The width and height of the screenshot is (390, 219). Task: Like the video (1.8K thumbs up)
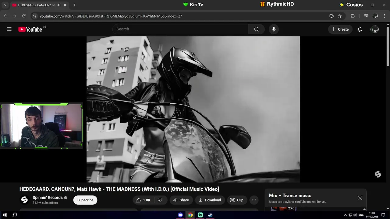pyautogui.click(x=144, y=200)
